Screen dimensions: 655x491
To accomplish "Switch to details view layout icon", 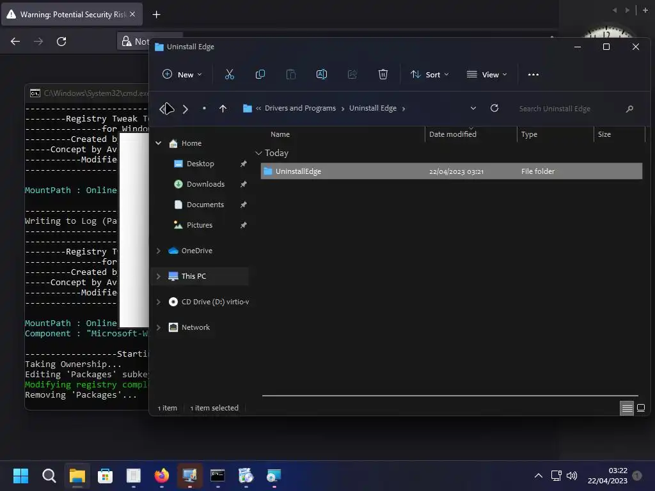I will click(627, 408).
